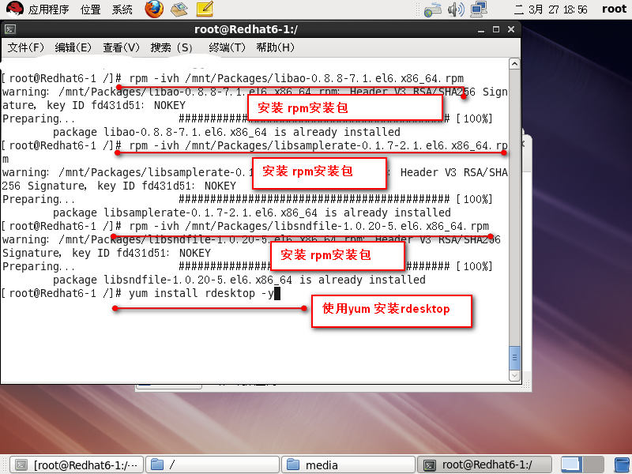The height and width of the screenshot is (474, 632).
Task: Open terminal 搜索(S) menu
Action: (171, 47)
